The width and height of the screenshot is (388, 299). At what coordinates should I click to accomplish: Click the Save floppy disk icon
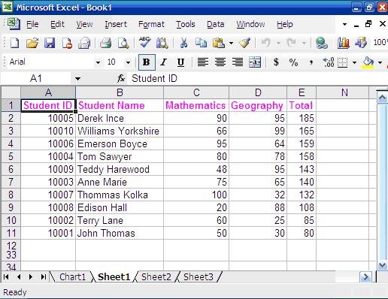coord(50,43)
